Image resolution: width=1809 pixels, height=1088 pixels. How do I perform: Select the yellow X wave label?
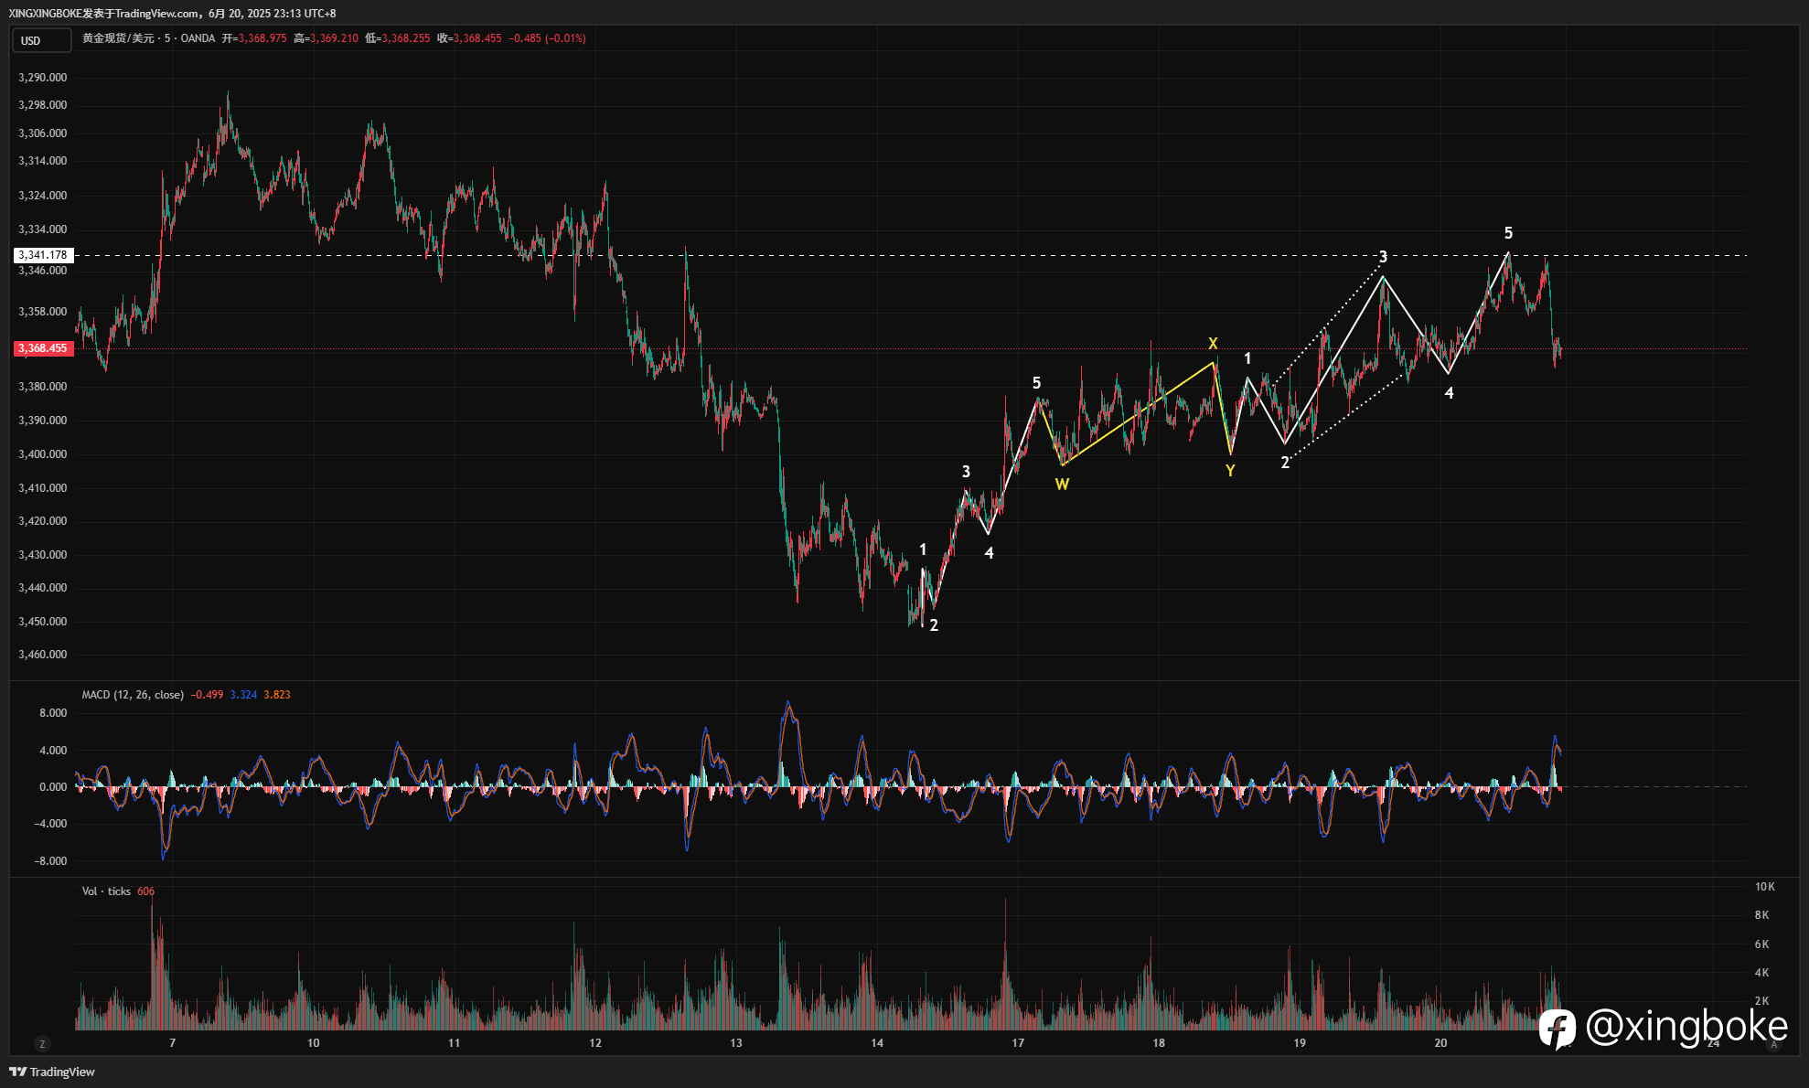click(1213, 344)
